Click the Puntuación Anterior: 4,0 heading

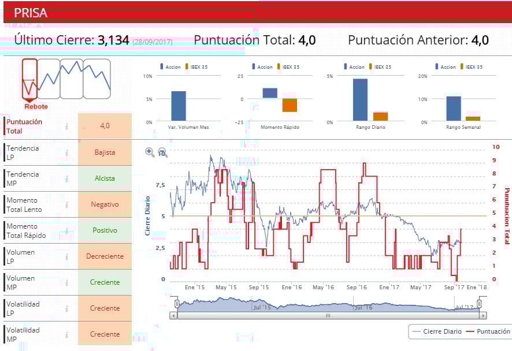click(x=418, y=40)
